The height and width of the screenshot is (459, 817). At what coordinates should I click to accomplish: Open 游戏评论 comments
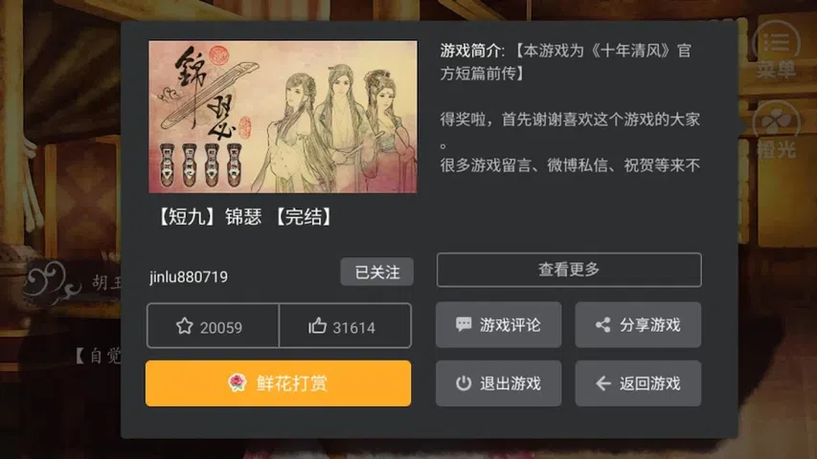[x=499, y=325]
